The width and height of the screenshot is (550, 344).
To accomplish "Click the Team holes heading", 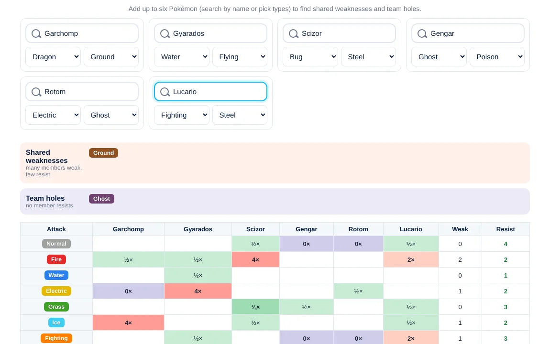I will pyautogui.click(x=45, y=198).
